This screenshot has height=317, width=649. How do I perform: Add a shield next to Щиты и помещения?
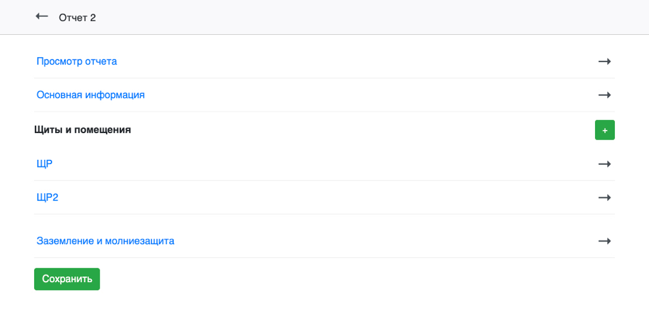pyautogui.click(x=605, y=130)
